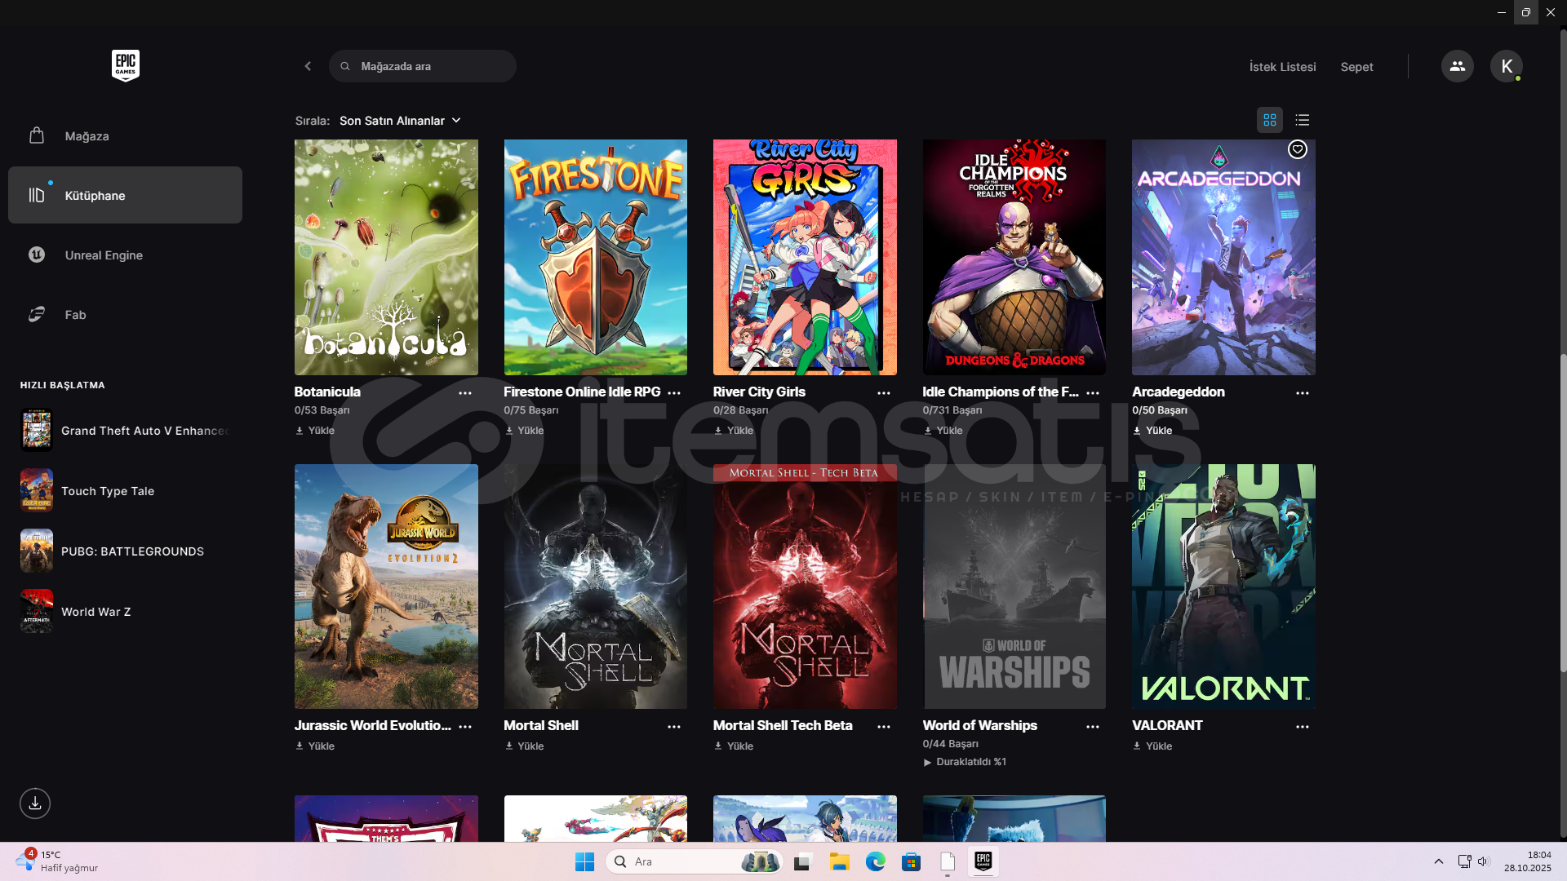
Task: Launch Touch Type Tale from quick launch
Action: click(x=107, y=491)
